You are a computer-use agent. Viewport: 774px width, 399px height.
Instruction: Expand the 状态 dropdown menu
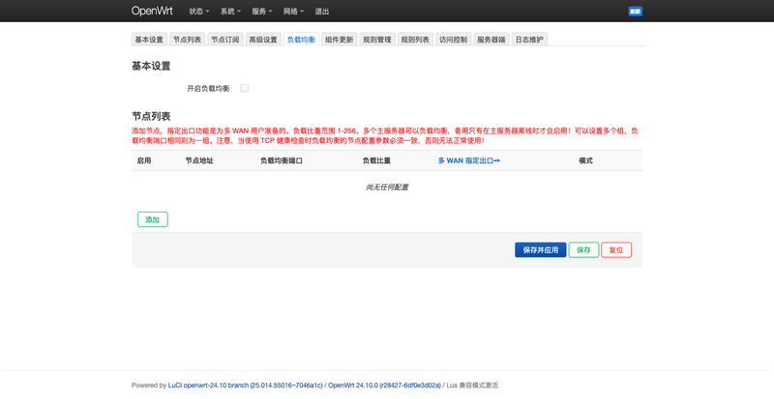pyautogui.click(x=199, y=12)
